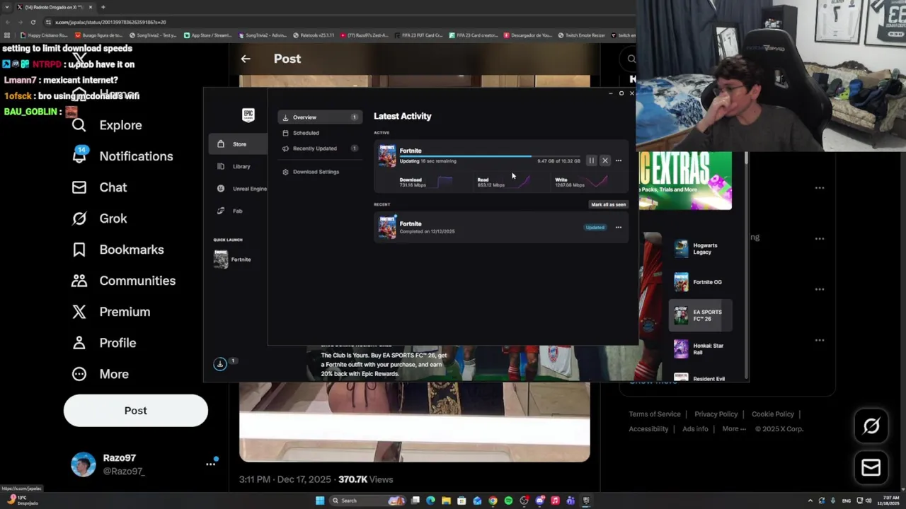Open File Explorer from the taskbar
This screenshot has height=509, width=906.
pyautogui.click(x=446, y=501)
